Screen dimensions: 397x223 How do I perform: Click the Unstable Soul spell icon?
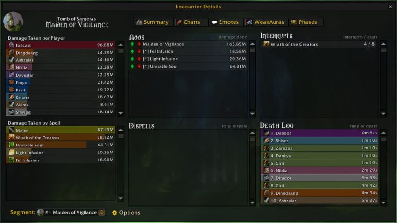(x=12, y=145)
